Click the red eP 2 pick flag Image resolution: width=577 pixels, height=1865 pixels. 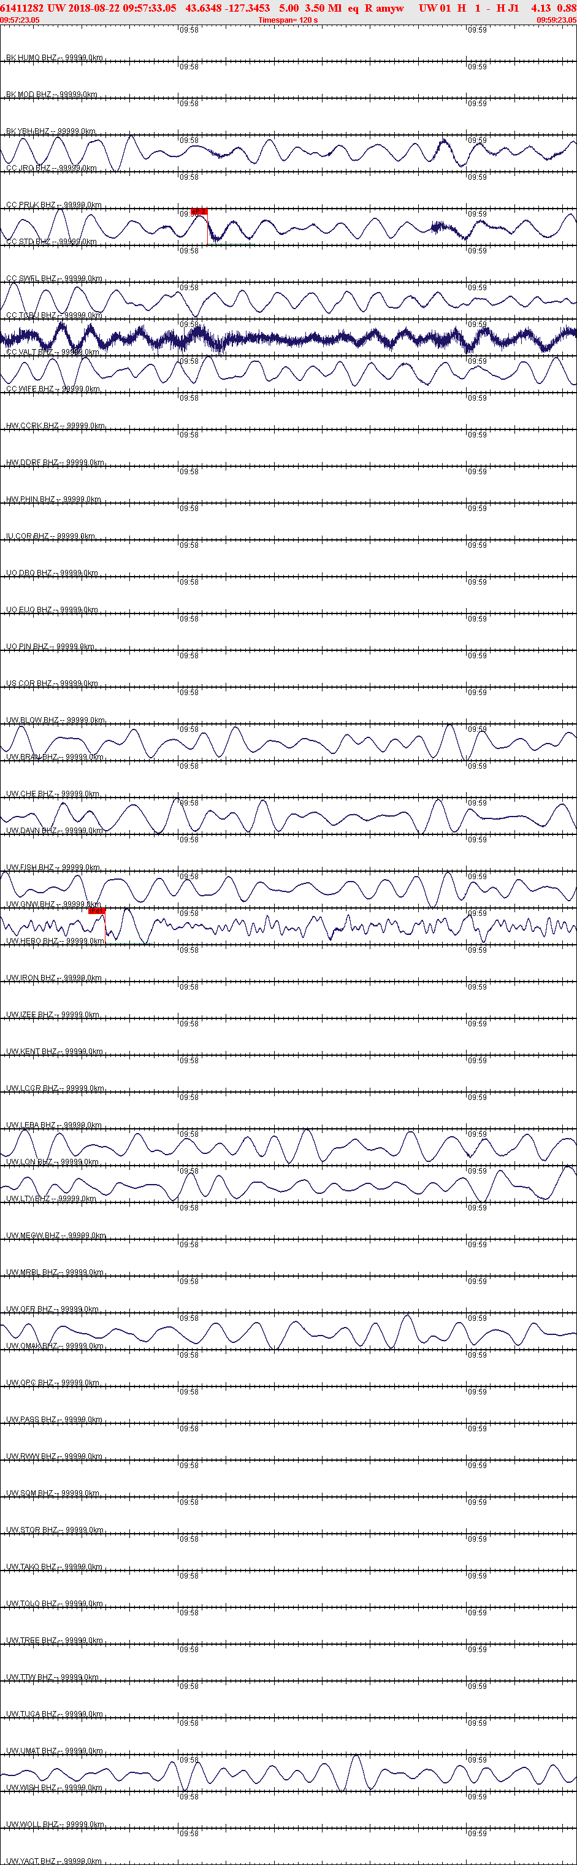[199, 212]
